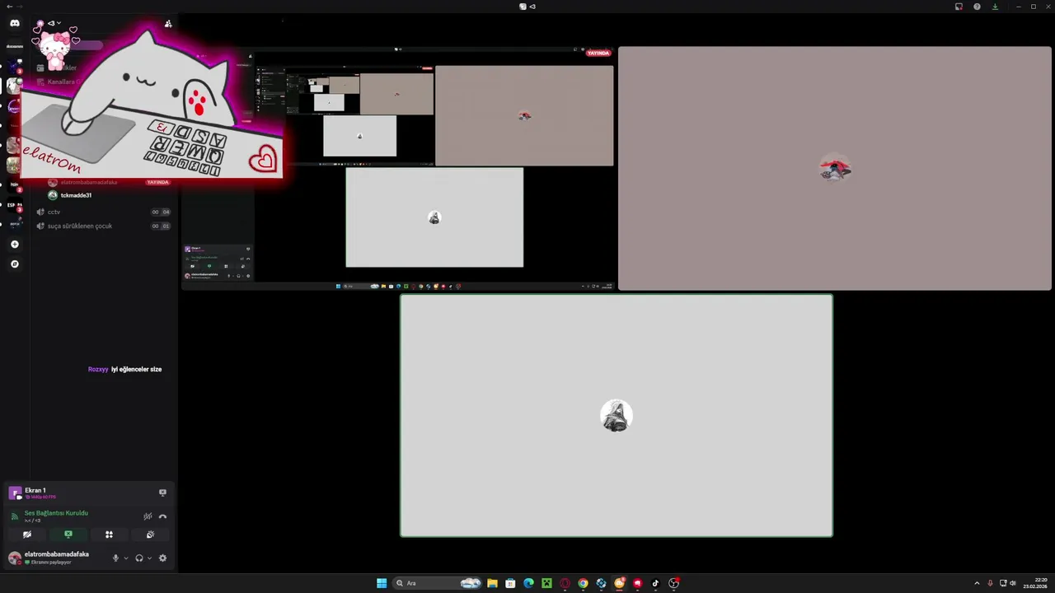Image resolution: width=1055 pixels, height=593 pixels.
Task: Open Microsoft Store from the taskbar
Action: [510, 583]
